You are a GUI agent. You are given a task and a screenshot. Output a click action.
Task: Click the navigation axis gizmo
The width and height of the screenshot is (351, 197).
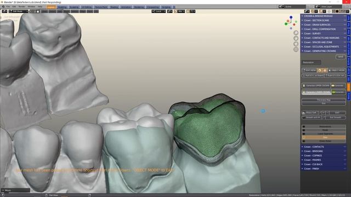tap(291, 23)
